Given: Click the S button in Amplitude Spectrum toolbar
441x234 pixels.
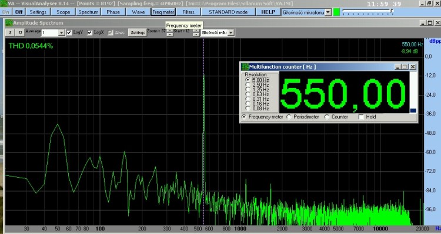Looking at the screenshot, I should pyautogui.click(x=11, y=32).
